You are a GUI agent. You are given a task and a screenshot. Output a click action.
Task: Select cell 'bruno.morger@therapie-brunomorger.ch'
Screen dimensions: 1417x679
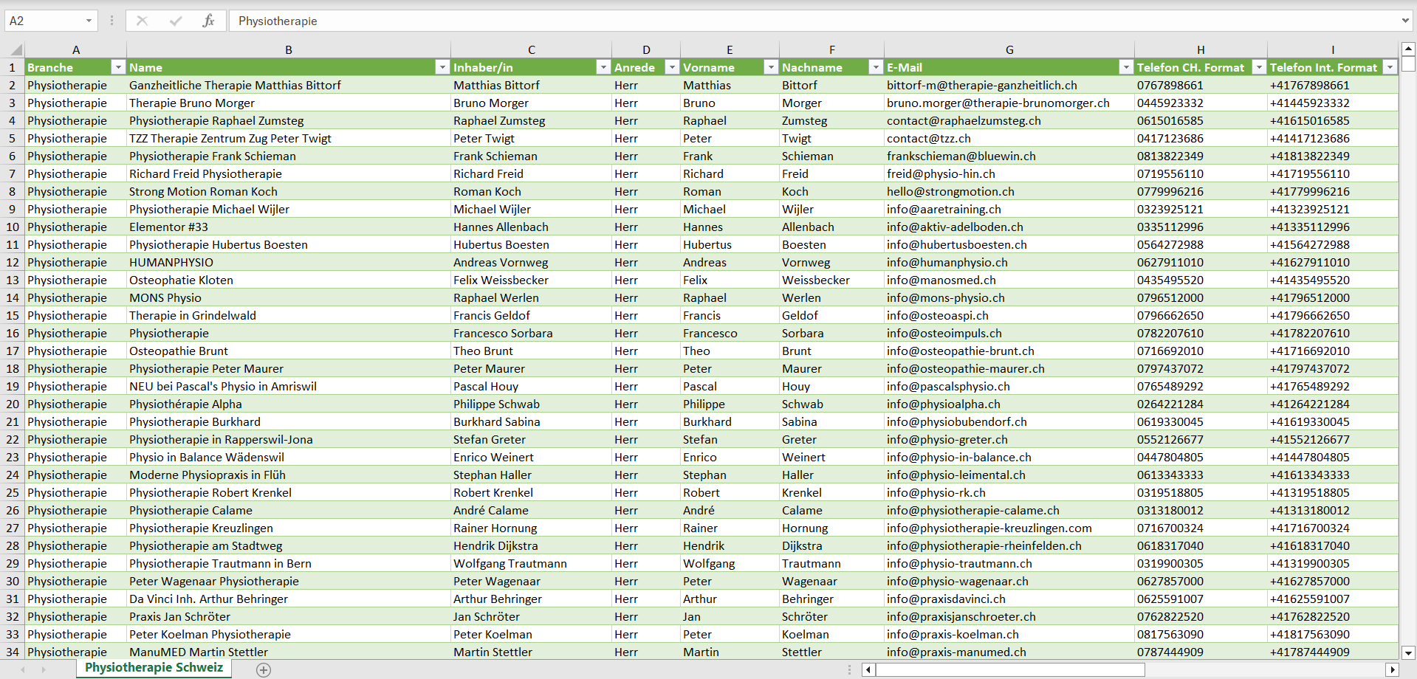[1009, 103]
